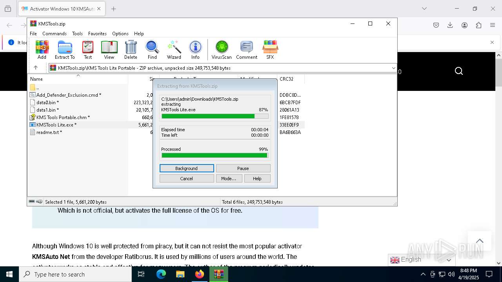
Task: Click the View file icon
Action: (109, 50)
